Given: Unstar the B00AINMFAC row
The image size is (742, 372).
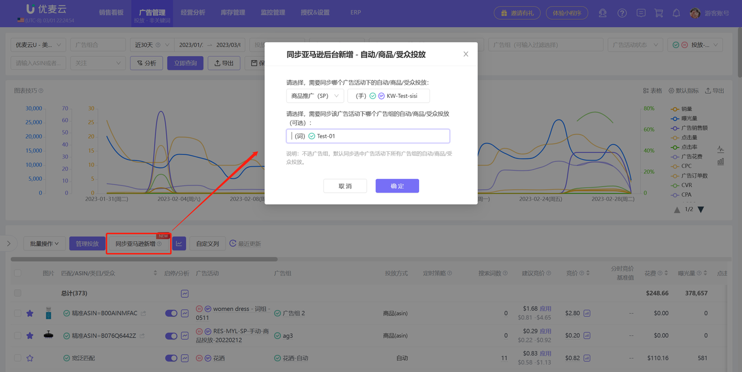Looking at the screenshot, I should point(30,313).
